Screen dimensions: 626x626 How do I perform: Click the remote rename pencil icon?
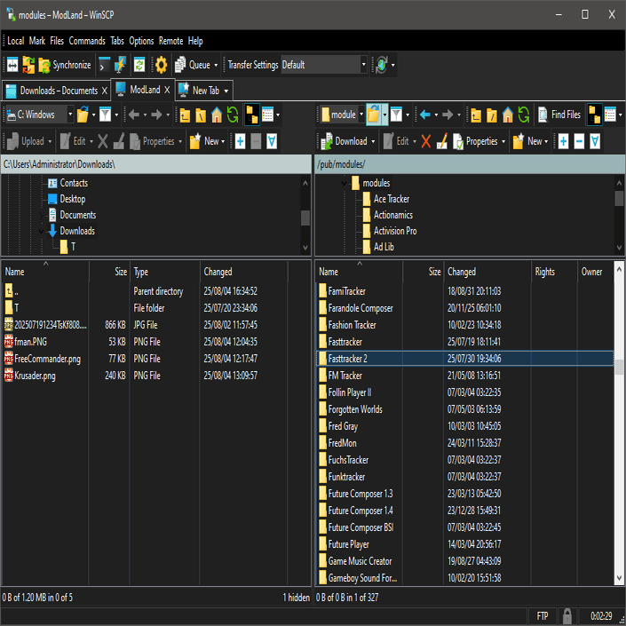[x=442, y=141]
